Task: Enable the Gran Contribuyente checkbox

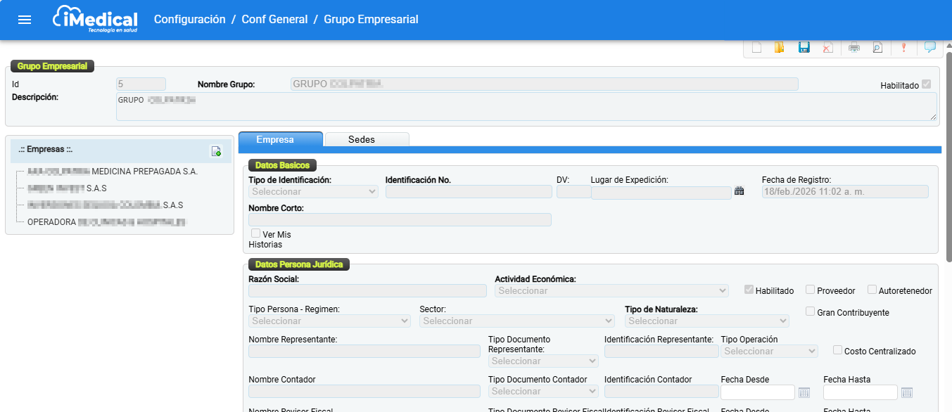Action: pos(811,311)
